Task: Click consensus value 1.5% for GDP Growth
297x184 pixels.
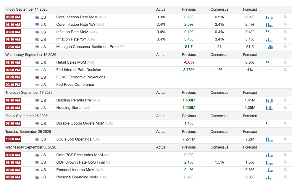Action: coord(219,162)
